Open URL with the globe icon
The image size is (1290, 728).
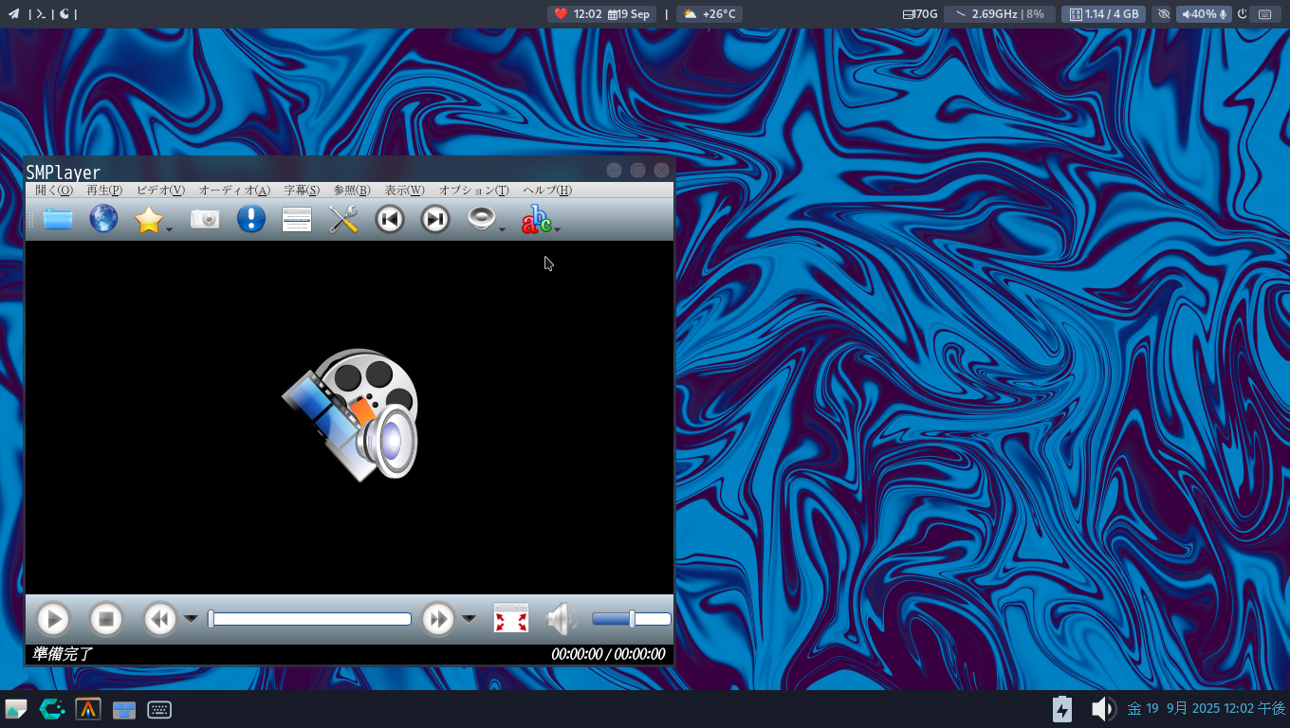click(103, 219)
